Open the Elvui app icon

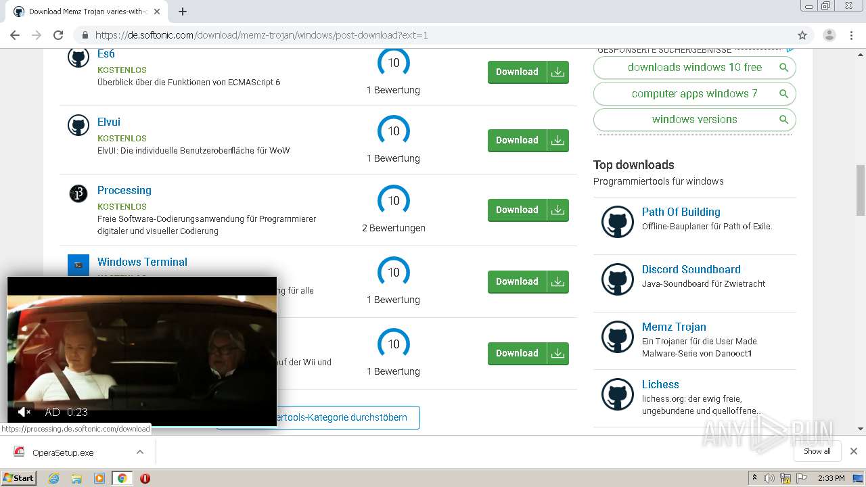78,125
